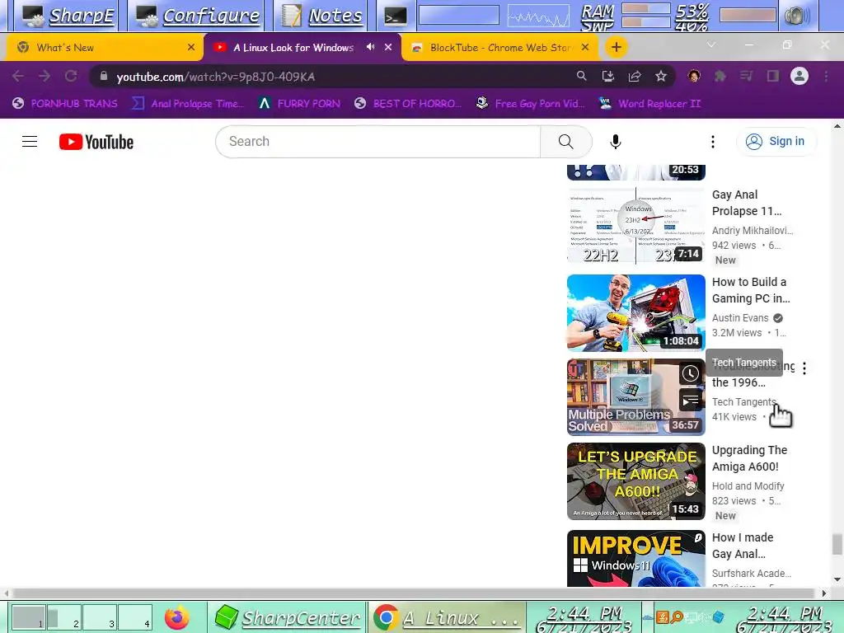Click the address bar URL
Image resolution: width=844 pixels, height=633 pixels.
[x=215, y=77]
